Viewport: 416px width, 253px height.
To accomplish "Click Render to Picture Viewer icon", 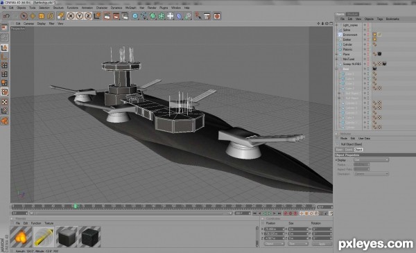I will click(116, 16).
